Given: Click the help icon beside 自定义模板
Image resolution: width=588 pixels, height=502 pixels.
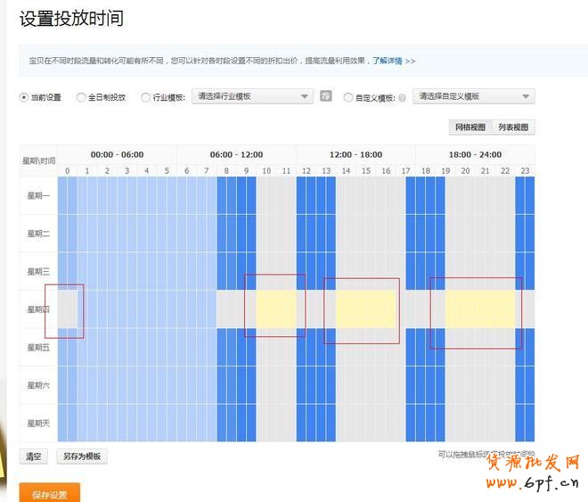Looking at the screenshot, I should pos(402,97).
